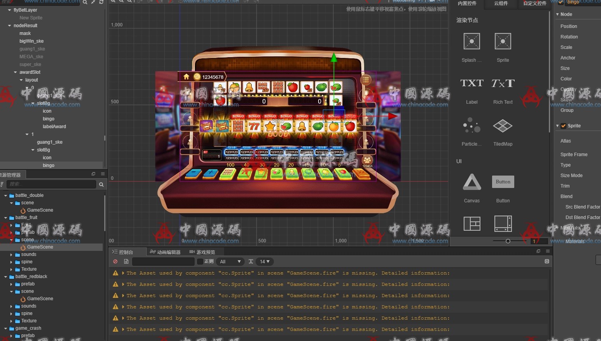Open the console log file icon
Viewport: 601px width, 341px height.
[x=126, y=261]
